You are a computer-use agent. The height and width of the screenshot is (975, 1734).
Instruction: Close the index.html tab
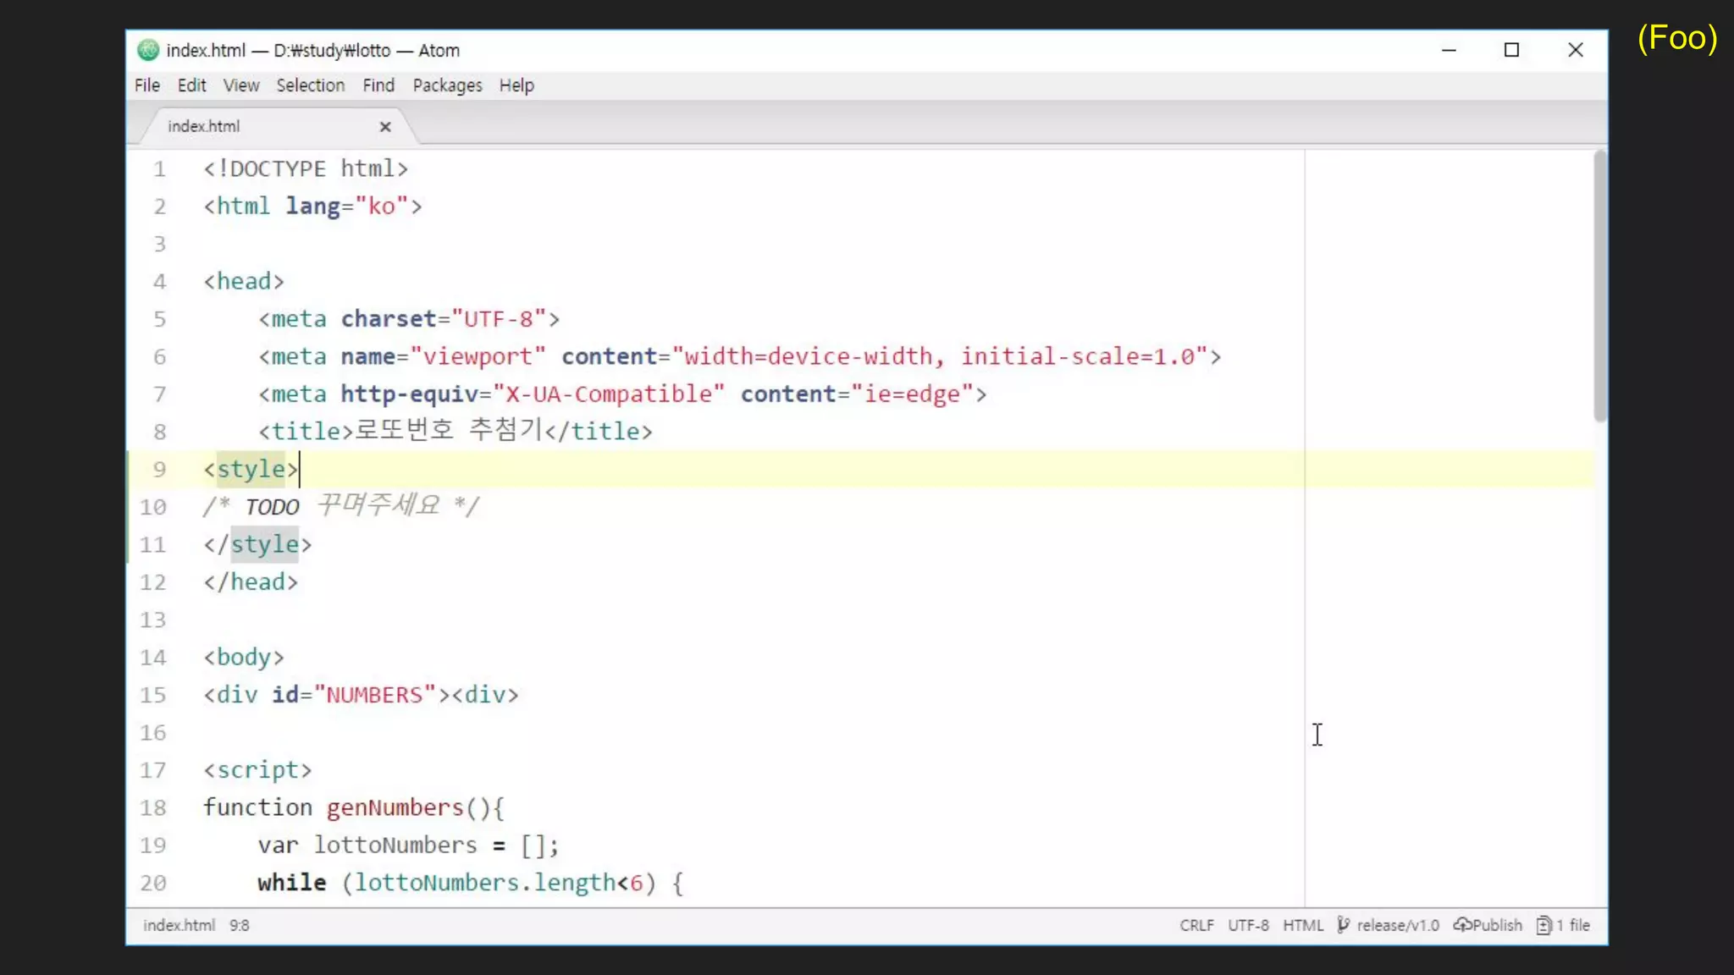click(385, 127)
